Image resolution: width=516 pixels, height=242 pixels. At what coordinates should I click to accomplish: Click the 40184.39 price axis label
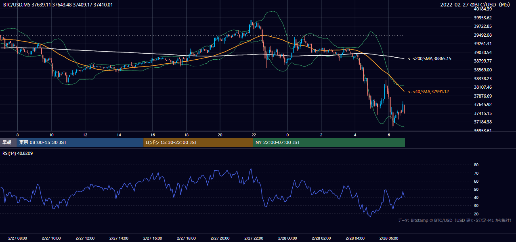[482, 9]
